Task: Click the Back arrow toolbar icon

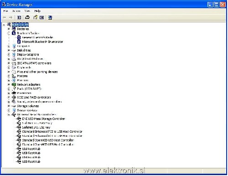Action: pos(5,17)
